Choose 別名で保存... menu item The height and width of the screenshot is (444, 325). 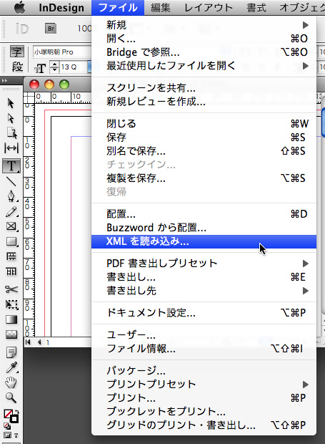point(204,151)
